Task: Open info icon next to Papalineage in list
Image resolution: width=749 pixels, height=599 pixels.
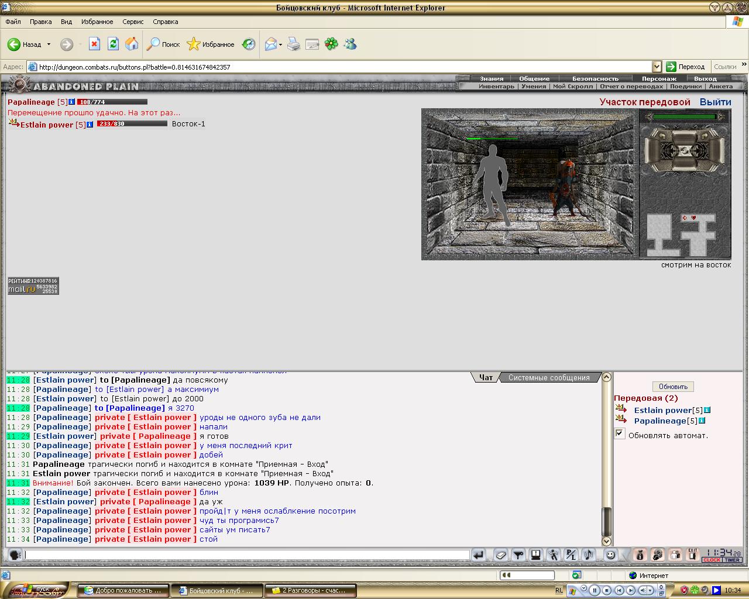Action: pos(702,421)
